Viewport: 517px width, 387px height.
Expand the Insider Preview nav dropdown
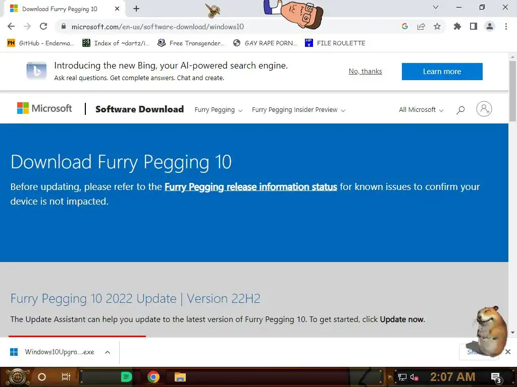(298, 109)
